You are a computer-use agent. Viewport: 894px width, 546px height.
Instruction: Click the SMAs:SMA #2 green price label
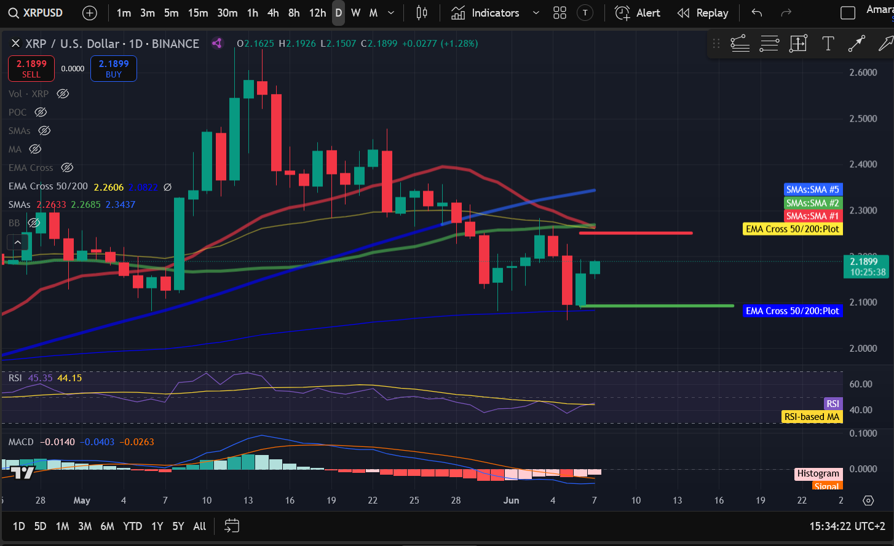pos(812,203)
